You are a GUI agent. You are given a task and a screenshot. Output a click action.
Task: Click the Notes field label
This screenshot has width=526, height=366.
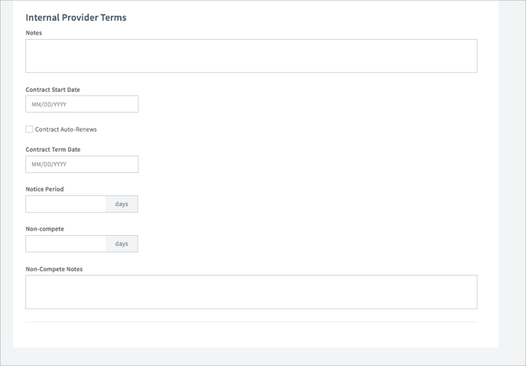tap(34, 33)
